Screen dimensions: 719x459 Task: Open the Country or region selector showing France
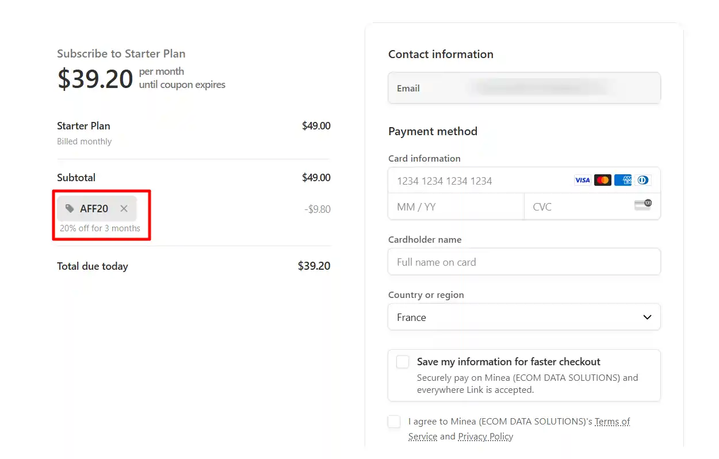pyautogui.click(x=524, y=317)
